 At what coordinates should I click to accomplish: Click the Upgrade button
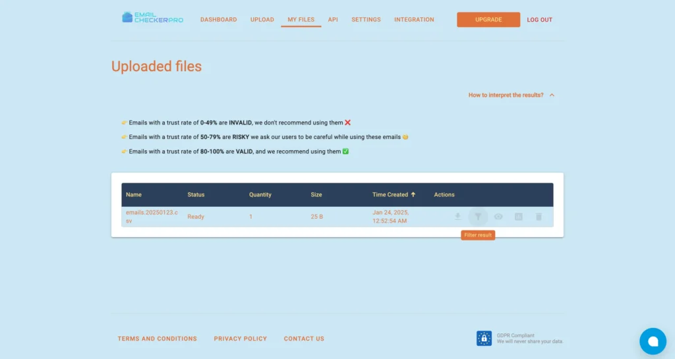[488, 19]
